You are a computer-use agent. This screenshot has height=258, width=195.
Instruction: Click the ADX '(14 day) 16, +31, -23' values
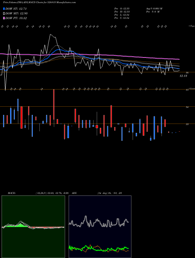[110, 193]
